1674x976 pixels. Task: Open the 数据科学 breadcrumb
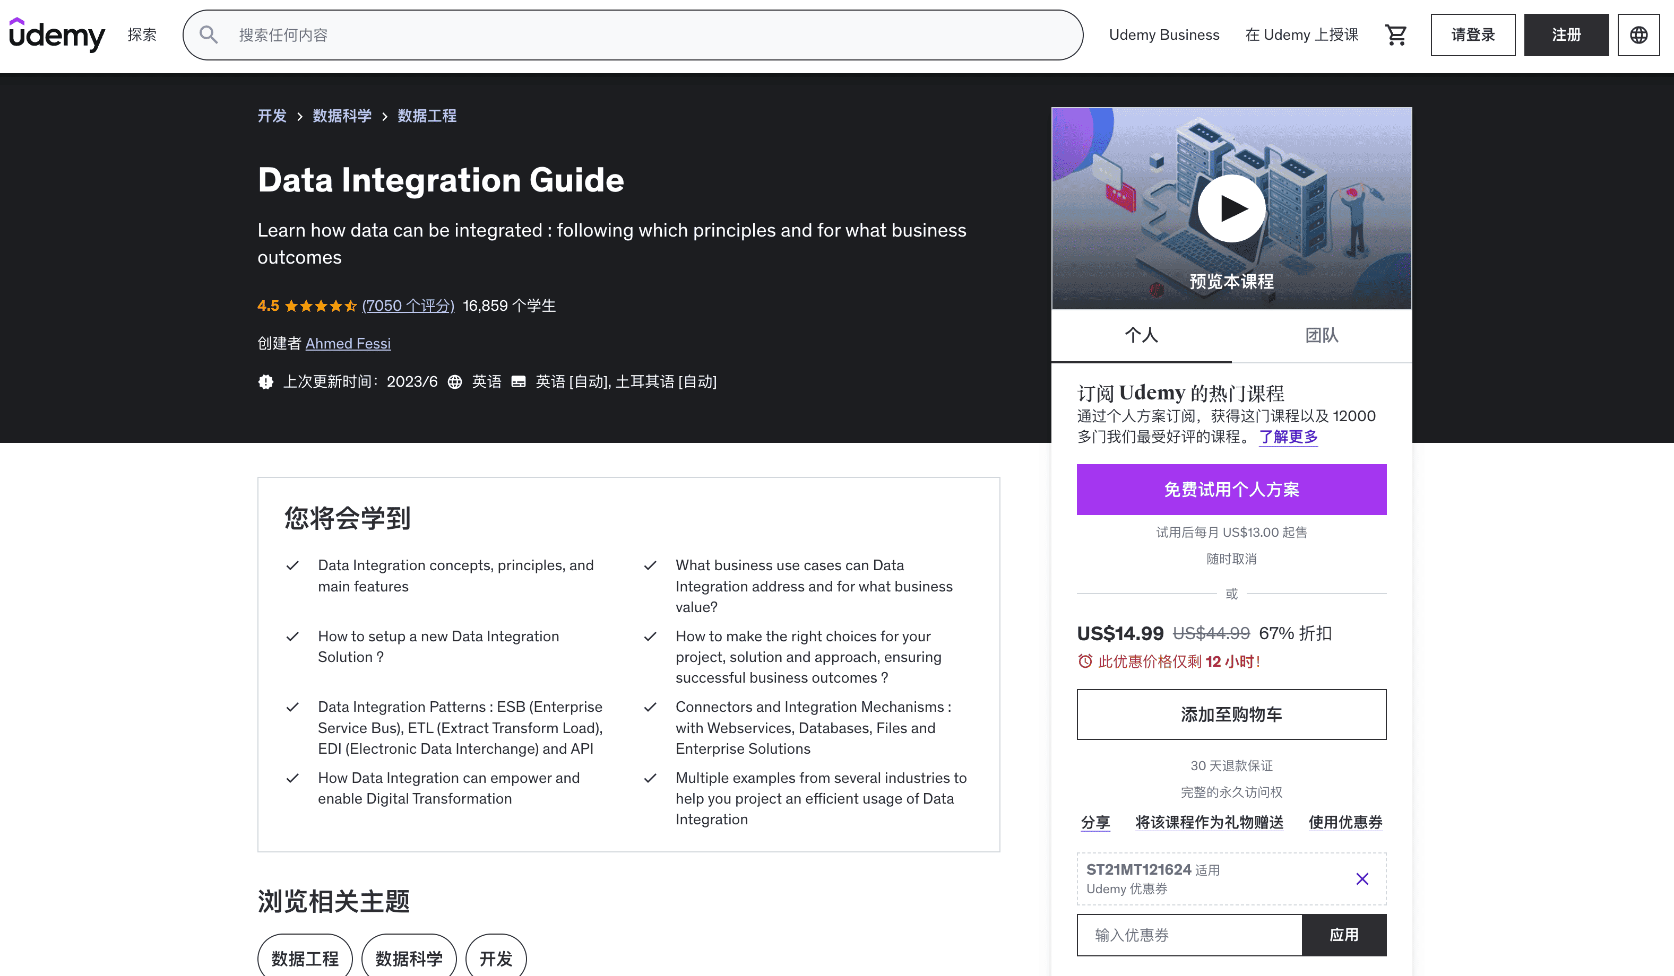[342, 116]
